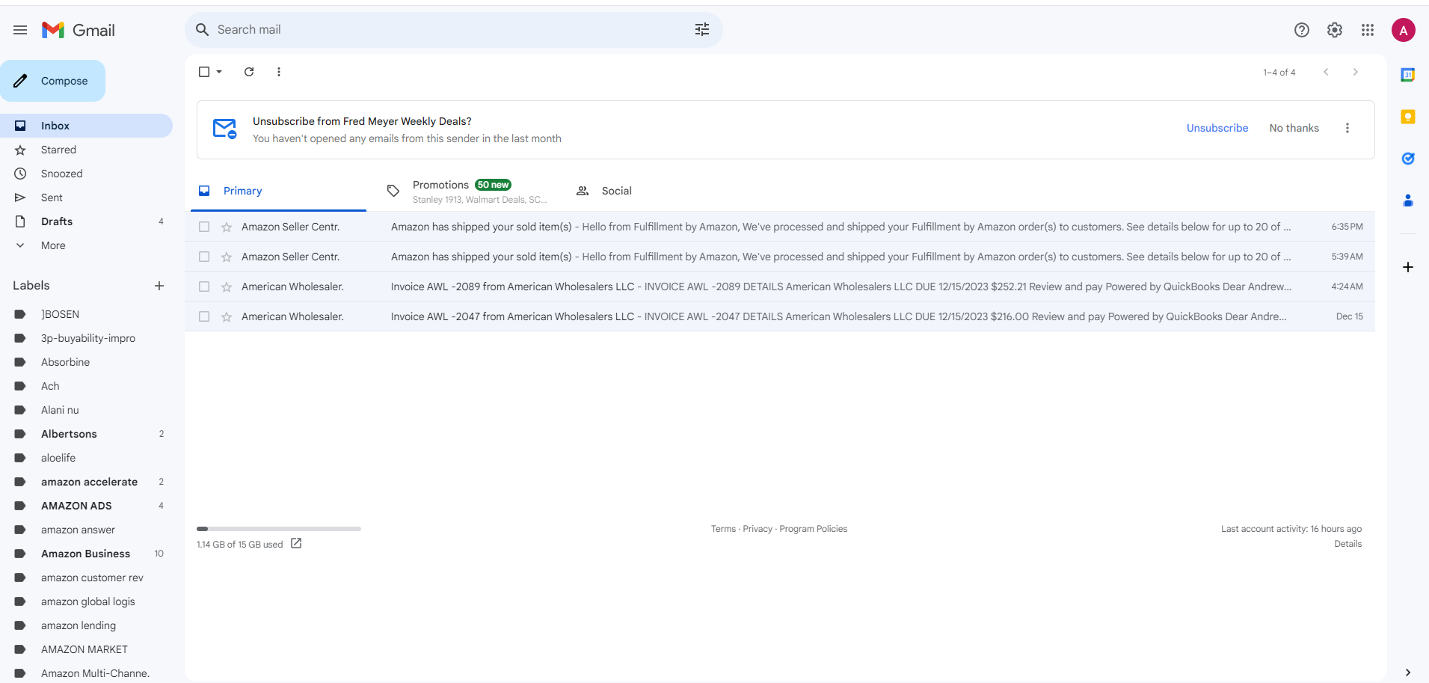
Task: Get add-ons plus icon
Action: (1408, 267)
